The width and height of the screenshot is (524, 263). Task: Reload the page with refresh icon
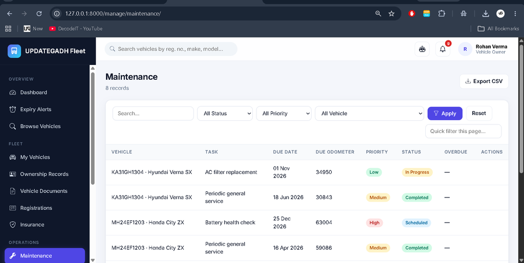pos(39,14)
